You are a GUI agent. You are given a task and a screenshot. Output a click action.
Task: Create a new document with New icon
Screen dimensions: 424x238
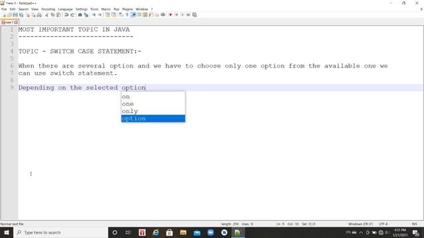(3, 15)
